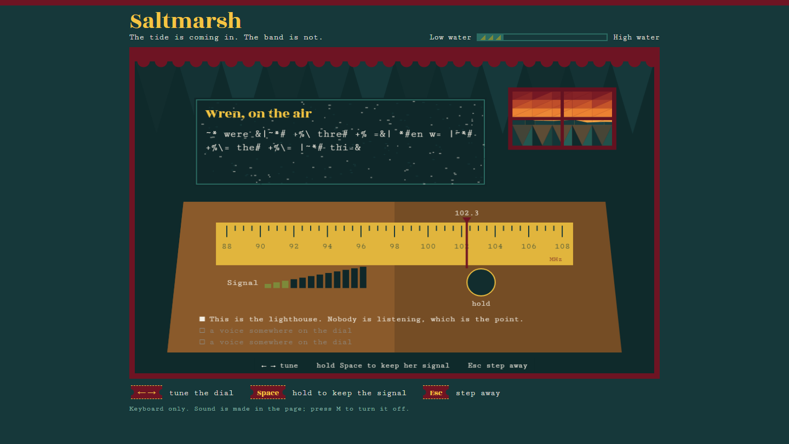
Task: Click the Esc key badge
Action: [x=436, y=392]
